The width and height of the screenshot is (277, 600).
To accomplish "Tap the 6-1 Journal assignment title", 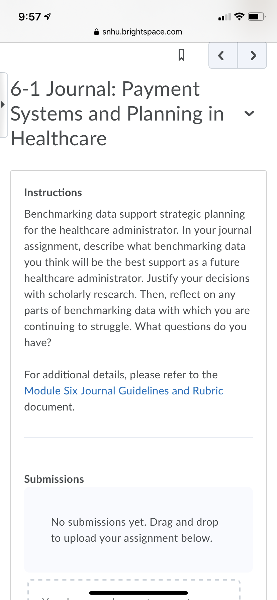I will [117, 114].
